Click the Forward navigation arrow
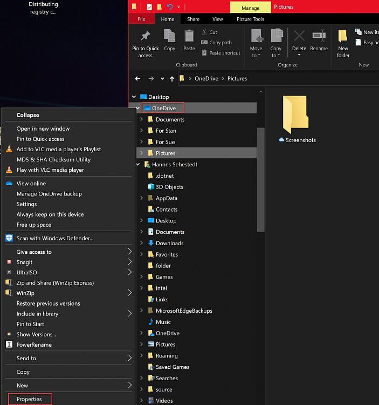The image size is (379, 405). 151,78
